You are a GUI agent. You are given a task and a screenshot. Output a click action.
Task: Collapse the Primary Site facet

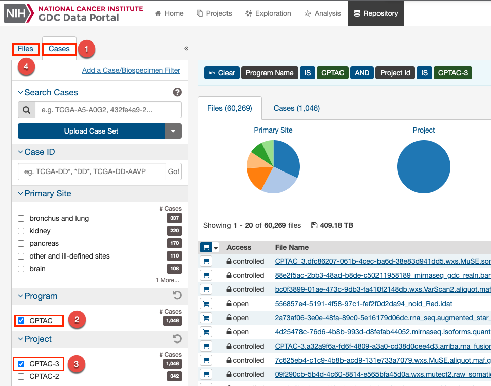[x=45, y=193]
